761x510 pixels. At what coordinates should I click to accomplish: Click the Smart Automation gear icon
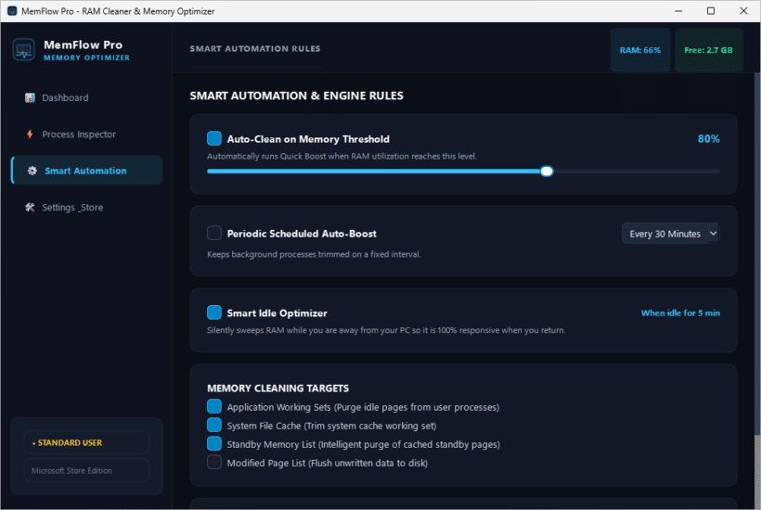pyautogui.click(x=32, y=171)
